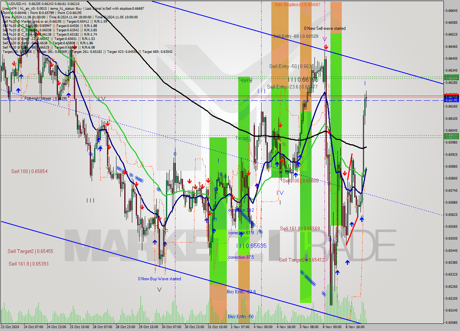Click the 'I I I 0.65535' price label
The height and width of the screenshot is (331, 460).
(x=252, y=246)
